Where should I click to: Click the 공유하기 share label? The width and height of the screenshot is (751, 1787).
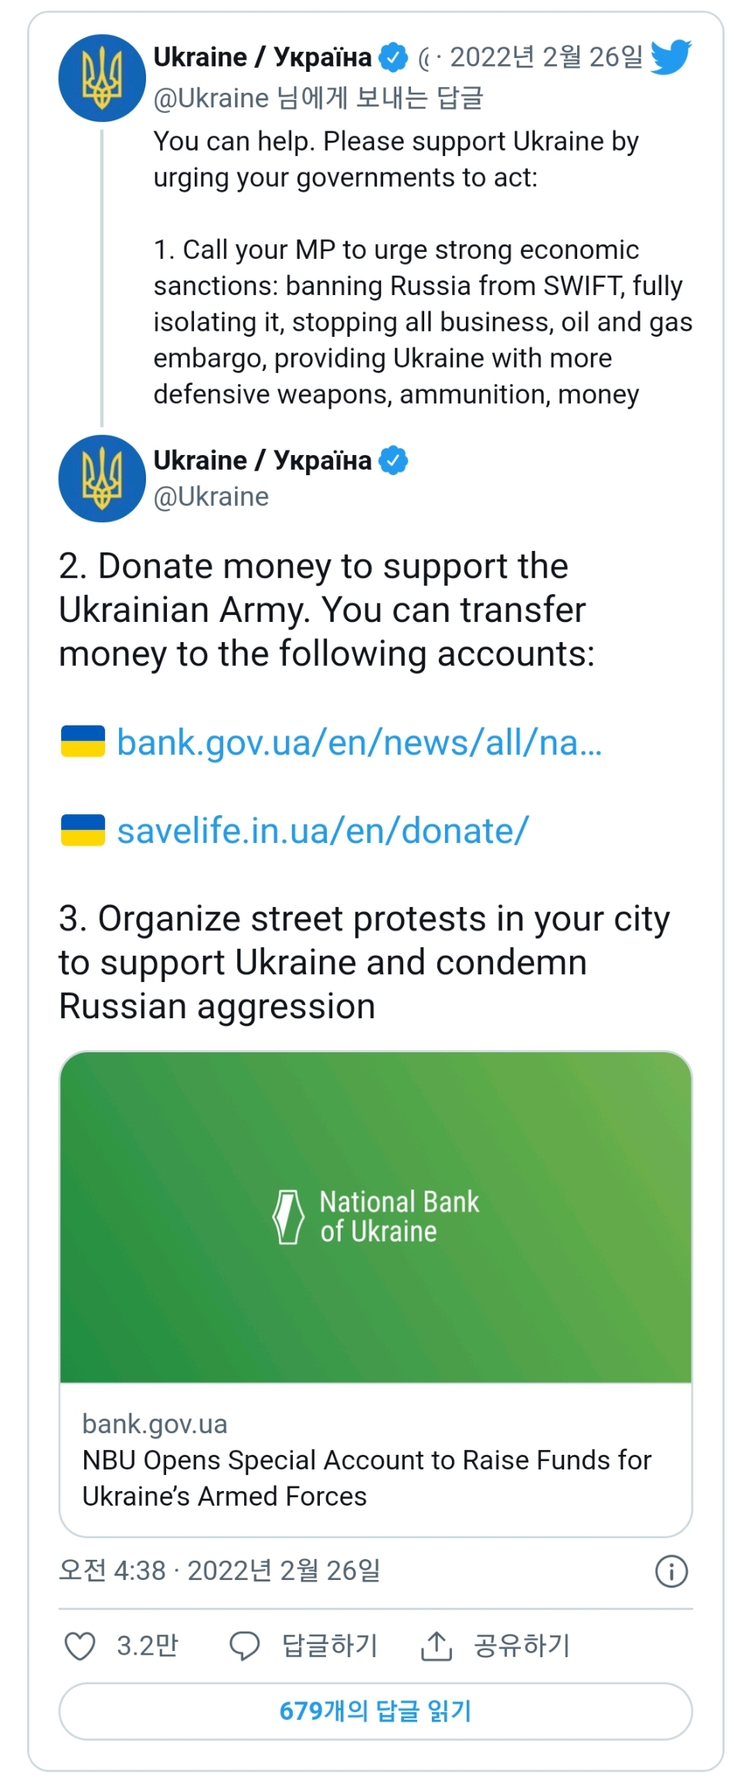click(x=522, y=1646)
